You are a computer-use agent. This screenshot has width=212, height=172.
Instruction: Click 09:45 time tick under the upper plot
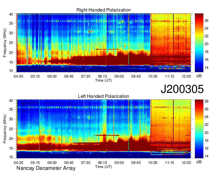pos(136,76)
